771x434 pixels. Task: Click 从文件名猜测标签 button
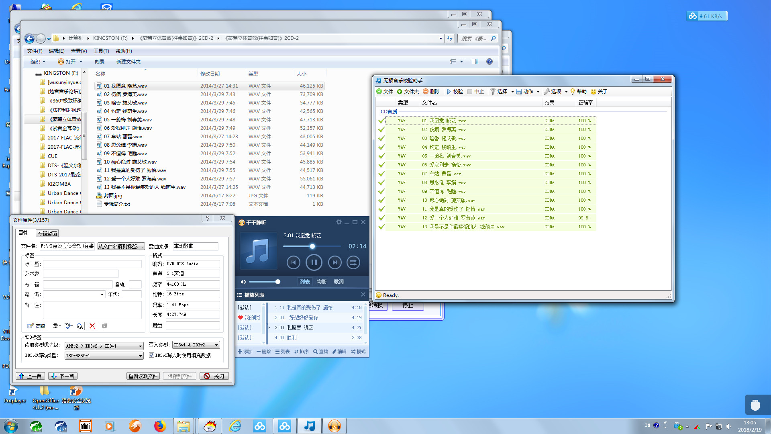pos(120,246)
